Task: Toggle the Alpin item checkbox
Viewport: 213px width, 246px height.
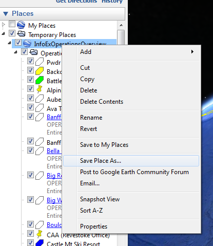Action: click(x=30, y=89)
